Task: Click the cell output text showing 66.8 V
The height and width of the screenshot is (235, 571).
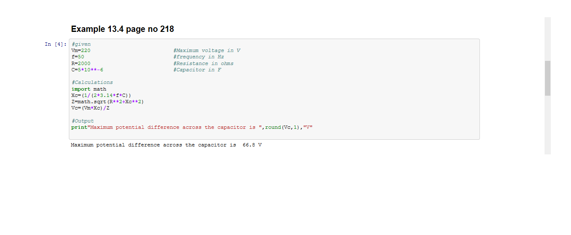Action: click(166, 145)
